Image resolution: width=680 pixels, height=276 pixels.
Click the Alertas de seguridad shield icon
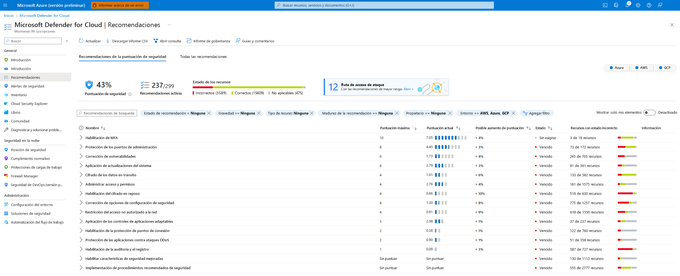point(6,86)
